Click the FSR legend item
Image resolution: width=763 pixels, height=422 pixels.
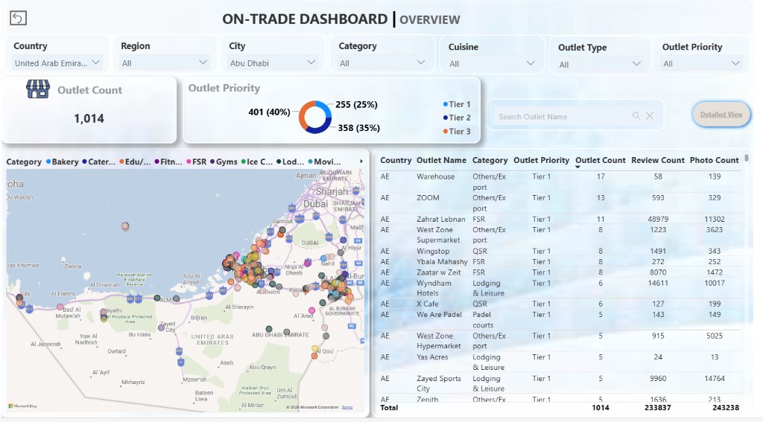196,162
